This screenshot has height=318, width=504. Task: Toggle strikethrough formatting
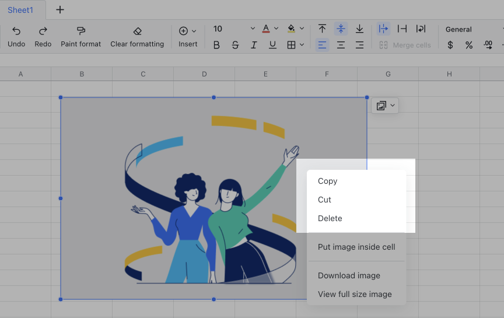coord(235,45)
